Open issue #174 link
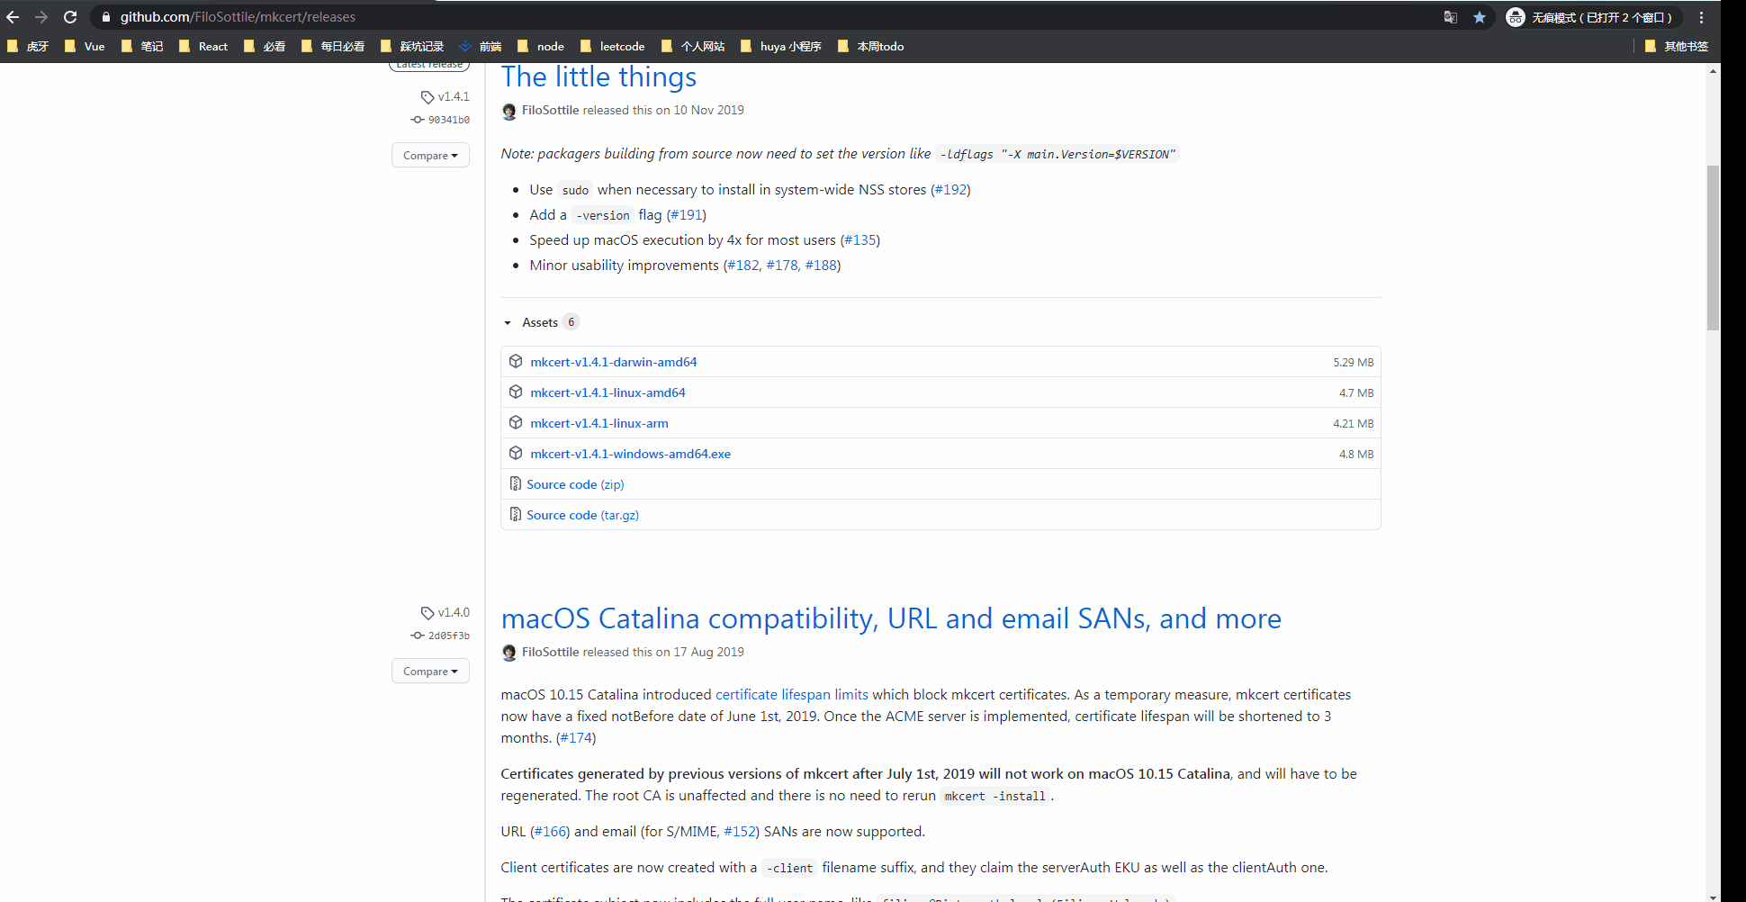1746x902 pixels. [575, 737]
